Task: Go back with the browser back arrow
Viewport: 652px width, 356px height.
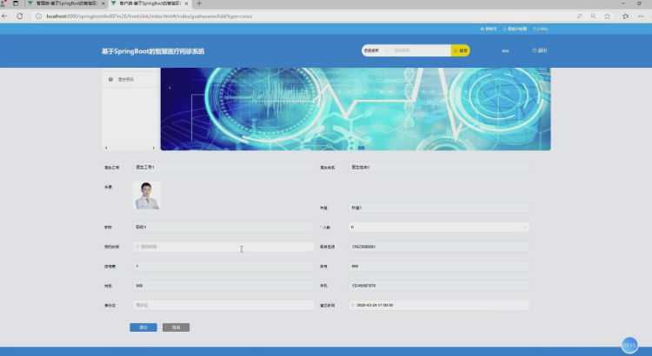Action: tap(5, 16)
